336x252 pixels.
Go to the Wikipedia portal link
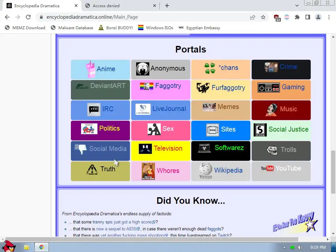pyautogui.click(x=228, y=170)
